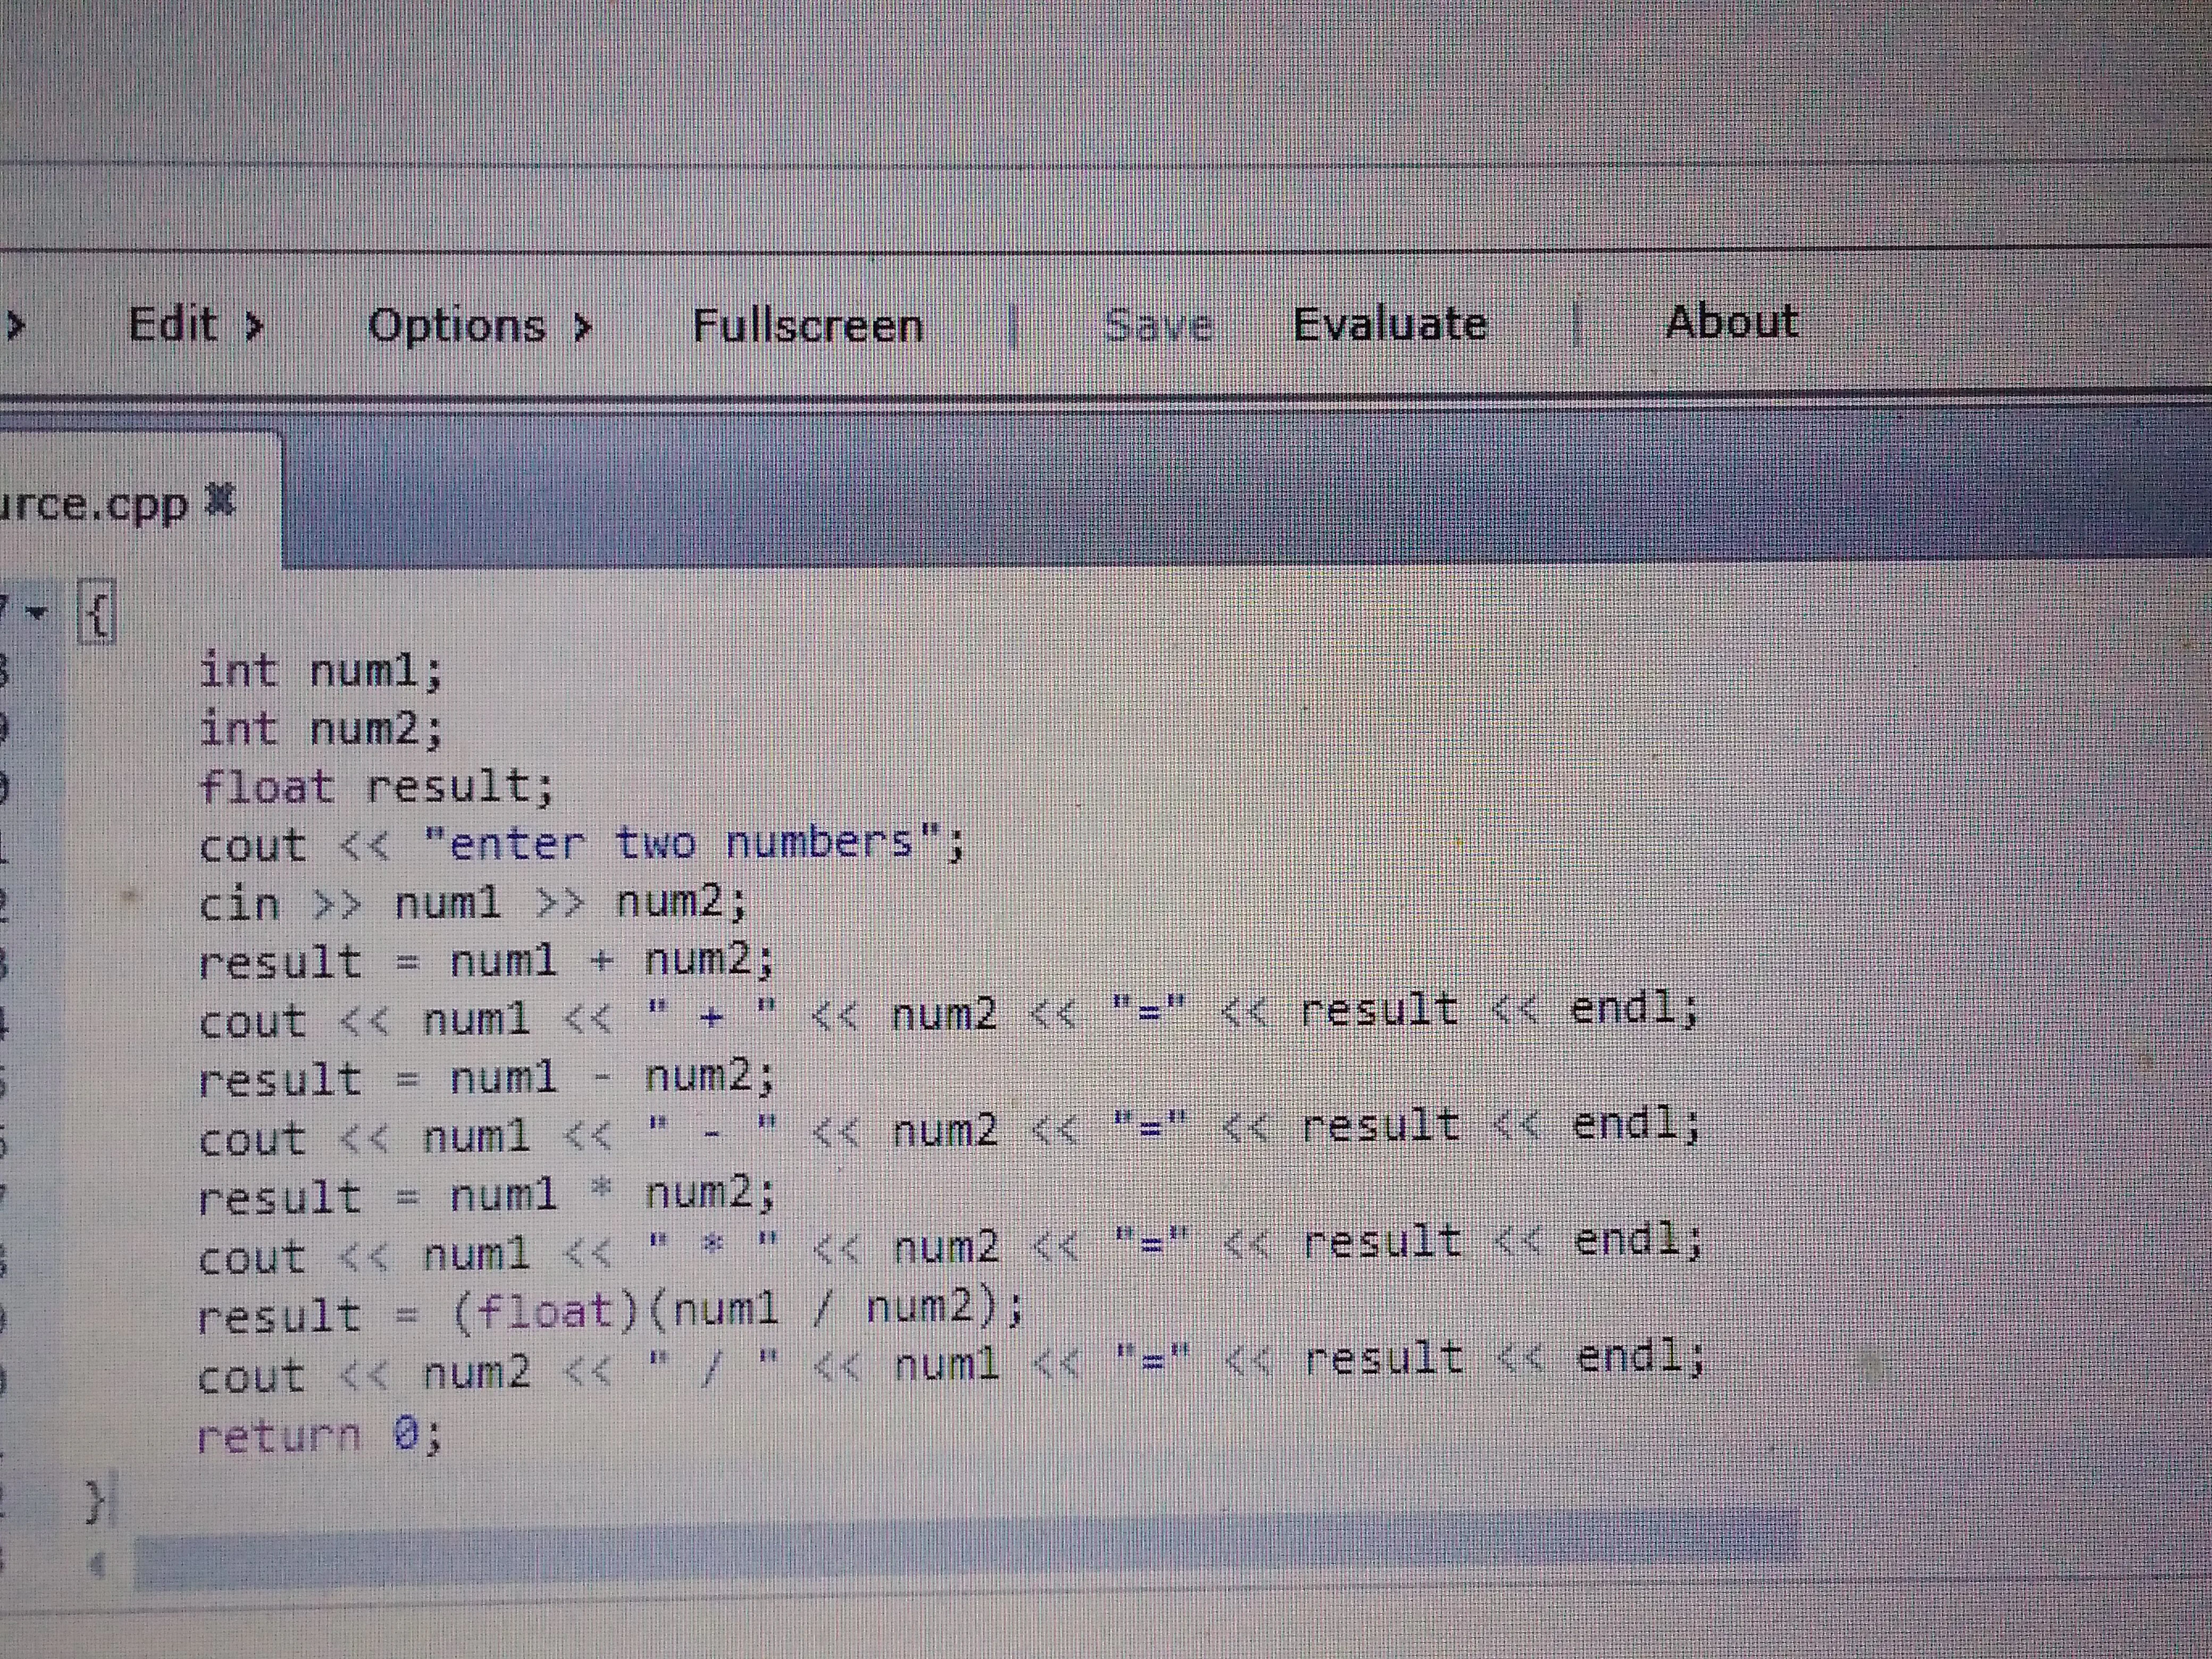Screen dimensions: 2212x1659
Task: Click the 'return 0;' line
Action: [318, 1436]
